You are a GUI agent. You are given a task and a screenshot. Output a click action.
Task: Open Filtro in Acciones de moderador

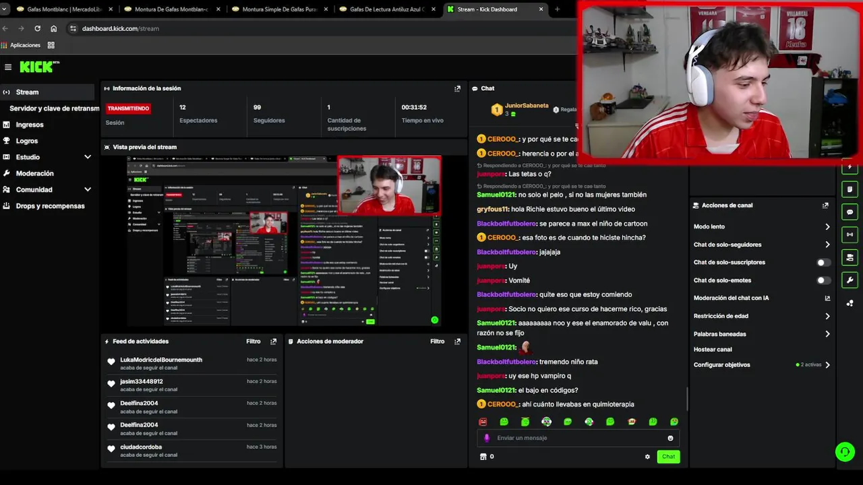point(438,342)
